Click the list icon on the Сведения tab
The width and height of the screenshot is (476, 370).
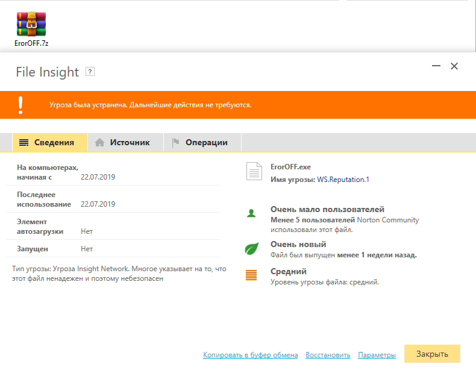(23, 142)
